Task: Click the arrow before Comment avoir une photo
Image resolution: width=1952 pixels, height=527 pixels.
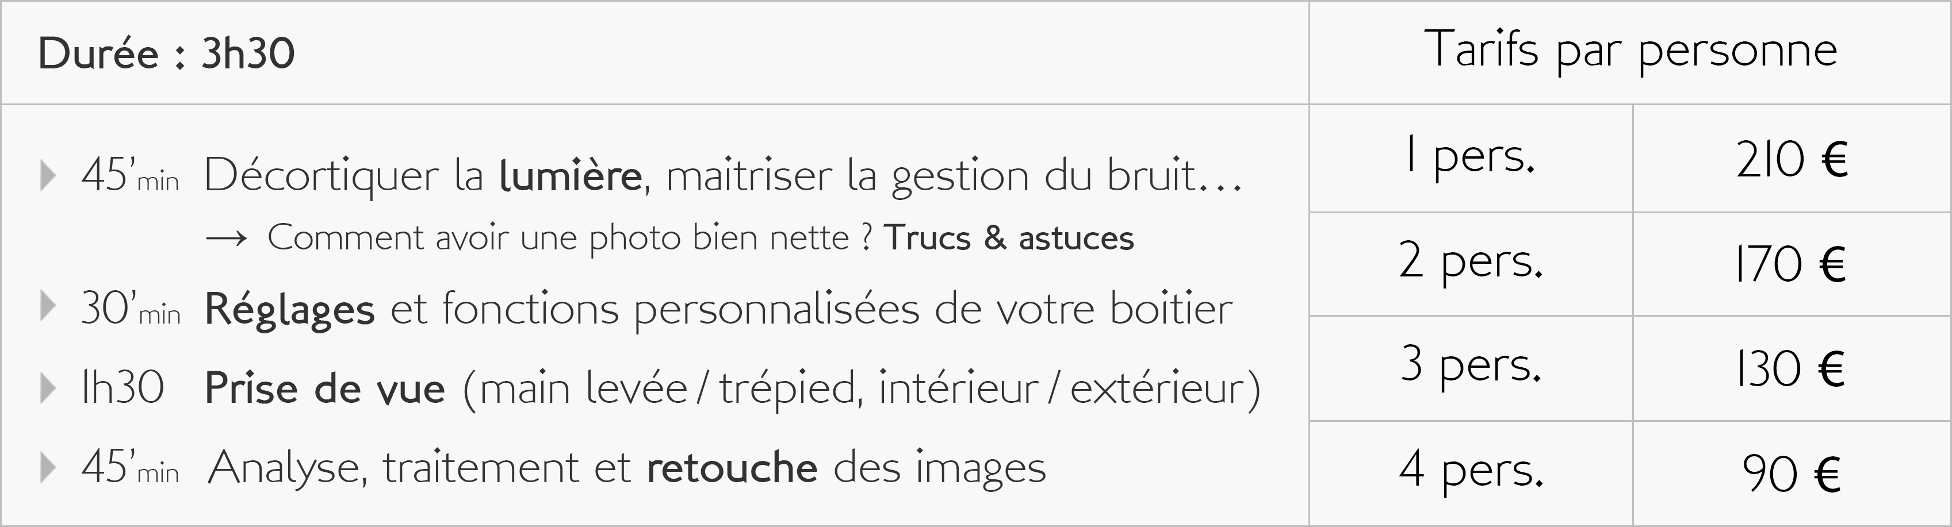Action: 226,239
